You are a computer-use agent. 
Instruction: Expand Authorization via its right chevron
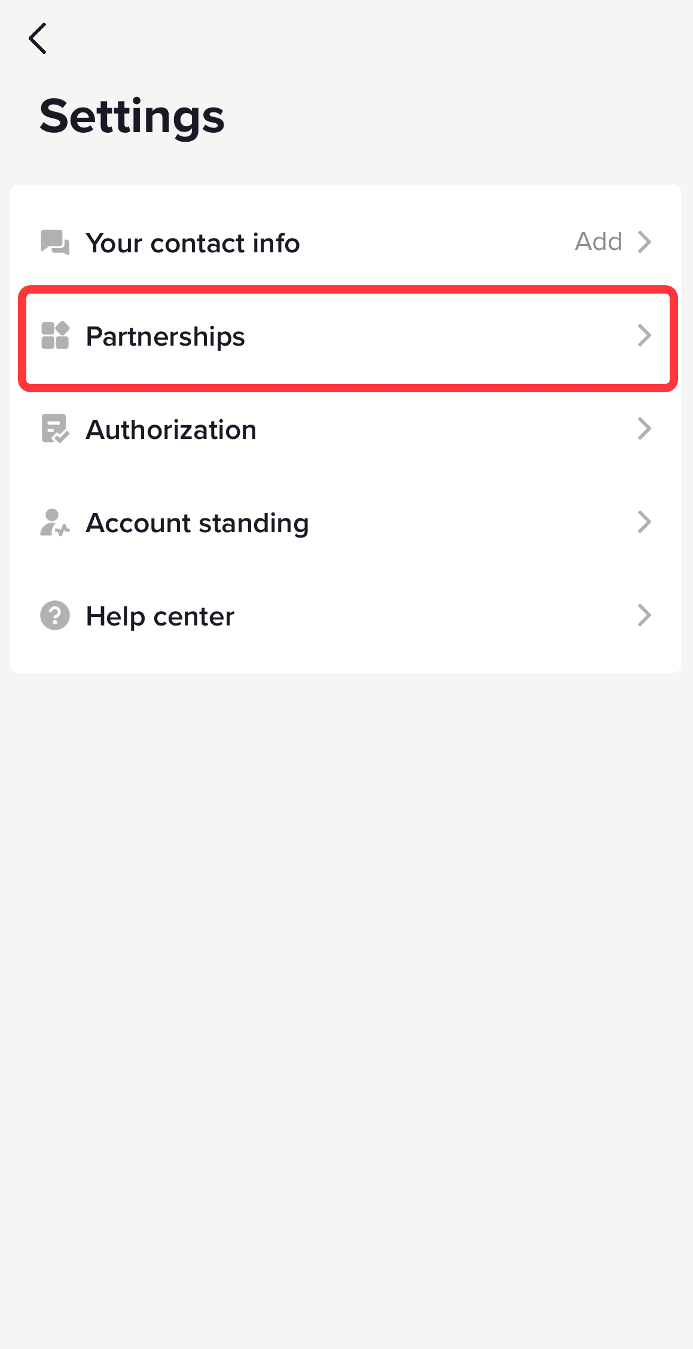(644, 429)
